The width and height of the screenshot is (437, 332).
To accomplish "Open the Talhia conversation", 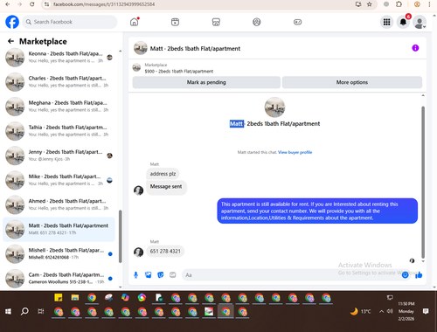I will (59, 131).
